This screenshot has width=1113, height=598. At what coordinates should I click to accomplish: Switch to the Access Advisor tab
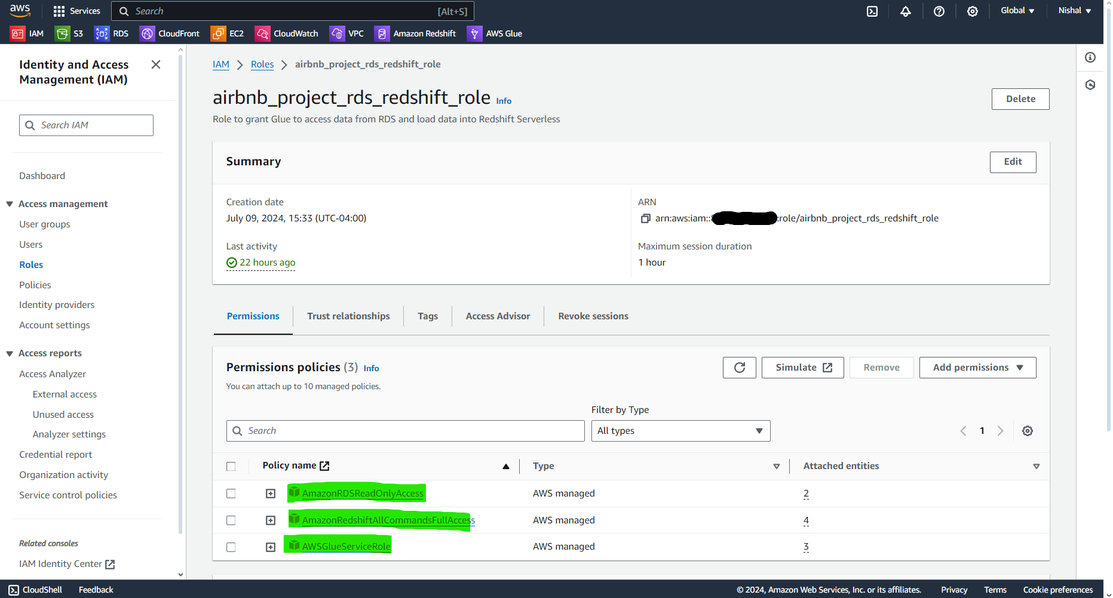(498, 316)
